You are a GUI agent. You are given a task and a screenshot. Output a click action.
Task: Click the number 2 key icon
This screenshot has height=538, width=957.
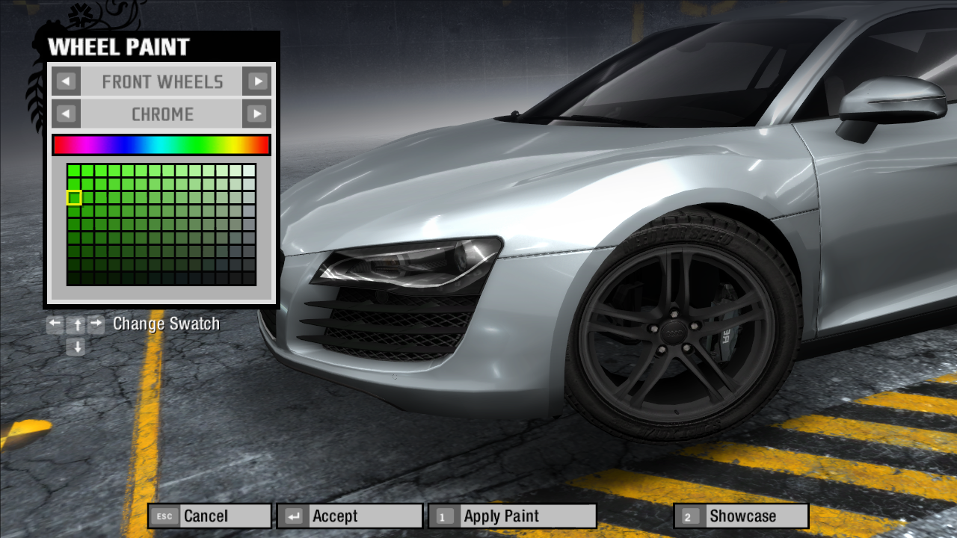[690, 516]
